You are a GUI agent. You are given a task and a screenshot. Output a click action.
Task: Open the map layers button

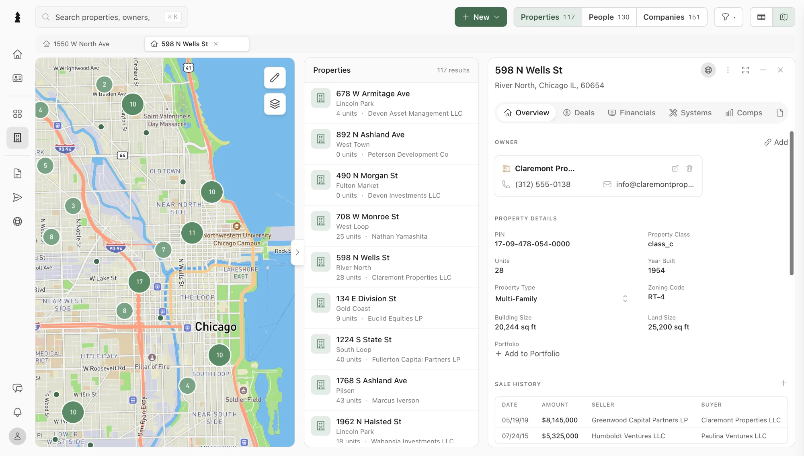click(x=275, y=104)
